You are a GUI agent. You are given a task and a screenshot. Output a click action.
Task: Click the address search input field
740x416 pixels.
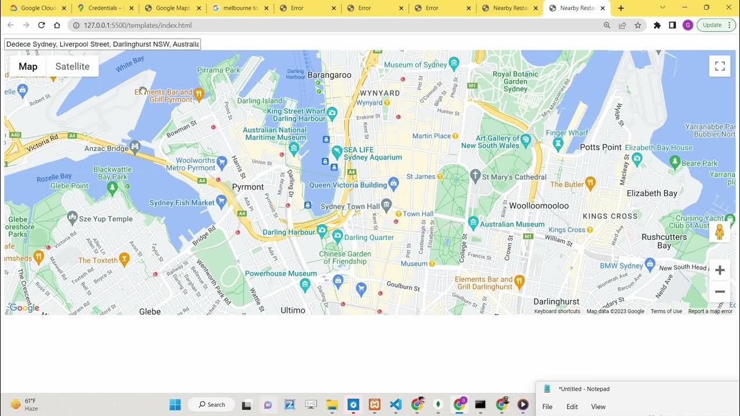pyautogui.click(x=102, y=44)
